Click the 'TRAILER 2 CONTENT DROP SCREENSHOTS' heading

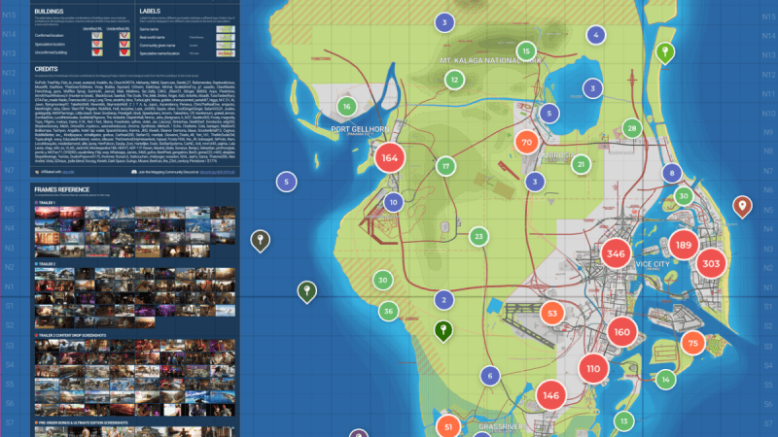[72, 335]
